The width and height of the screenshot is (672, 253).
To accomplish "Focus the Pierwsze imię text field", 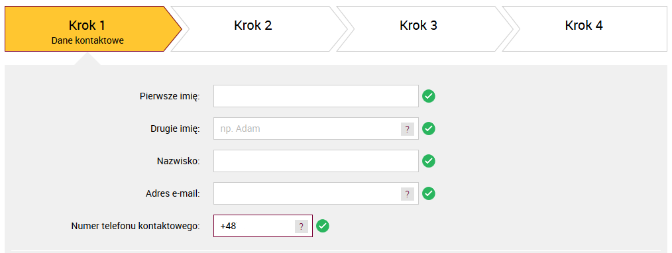I will [316, 96].
